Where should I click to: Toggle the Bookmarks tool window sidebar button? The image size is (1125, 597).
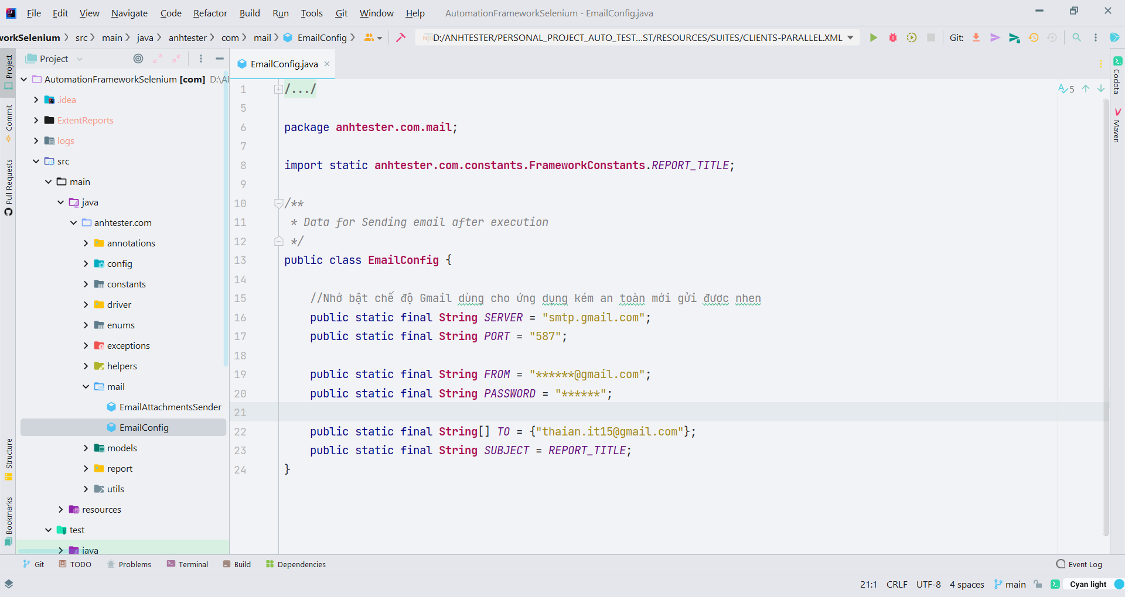tap(8, 521)
